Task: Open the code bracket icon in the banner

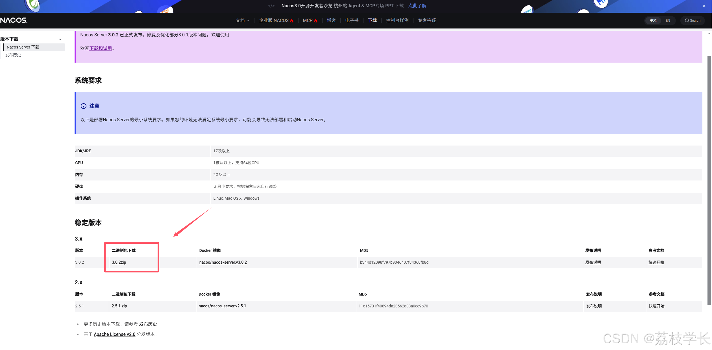Action: click(271, 6)
